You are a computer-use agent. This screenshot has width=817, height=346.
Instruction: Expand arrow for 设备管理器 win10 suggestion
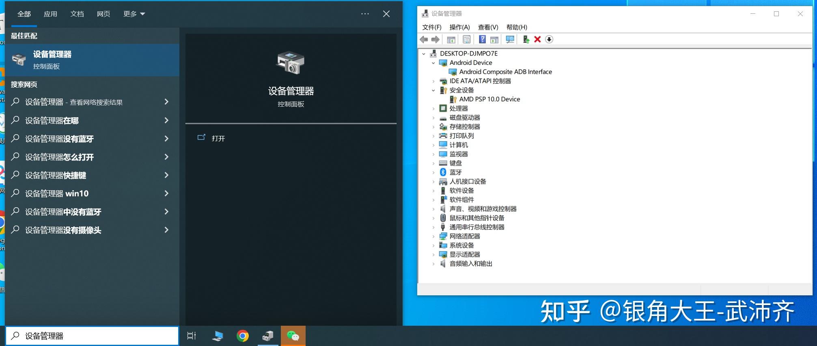click(x=166, y=193)
